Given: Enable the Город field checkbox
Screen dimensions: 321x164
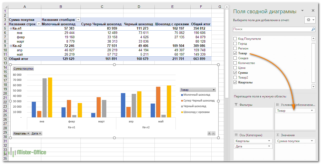Looking at the screenshot, I should (235, 44).
